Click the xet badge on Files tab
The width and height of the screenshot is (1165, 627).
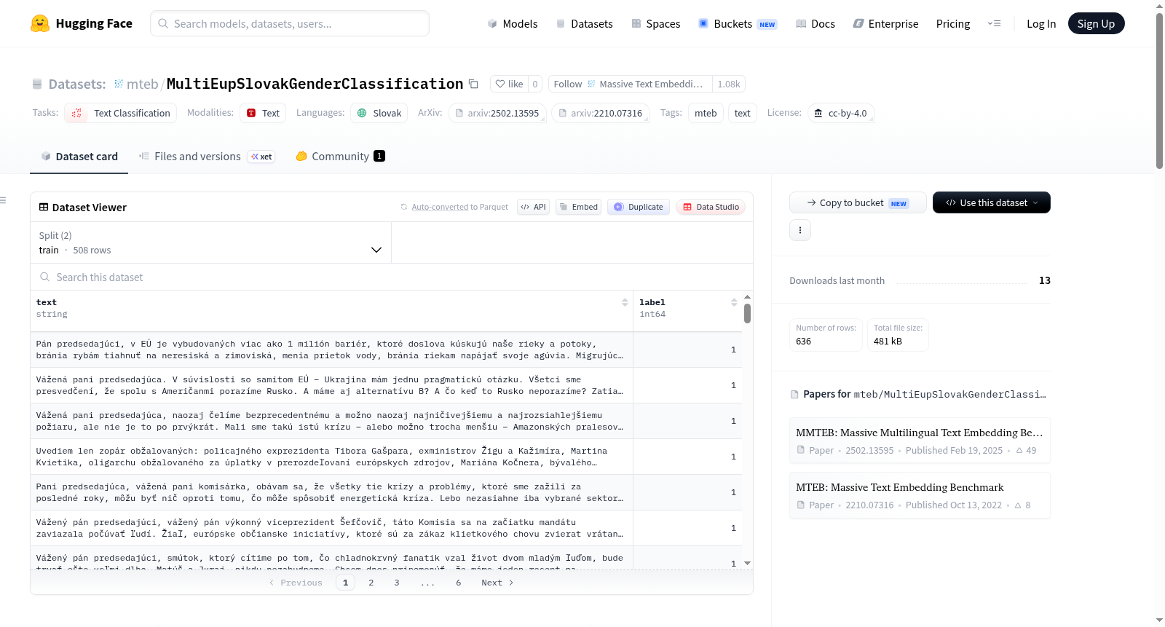click(x=261, y=157)
